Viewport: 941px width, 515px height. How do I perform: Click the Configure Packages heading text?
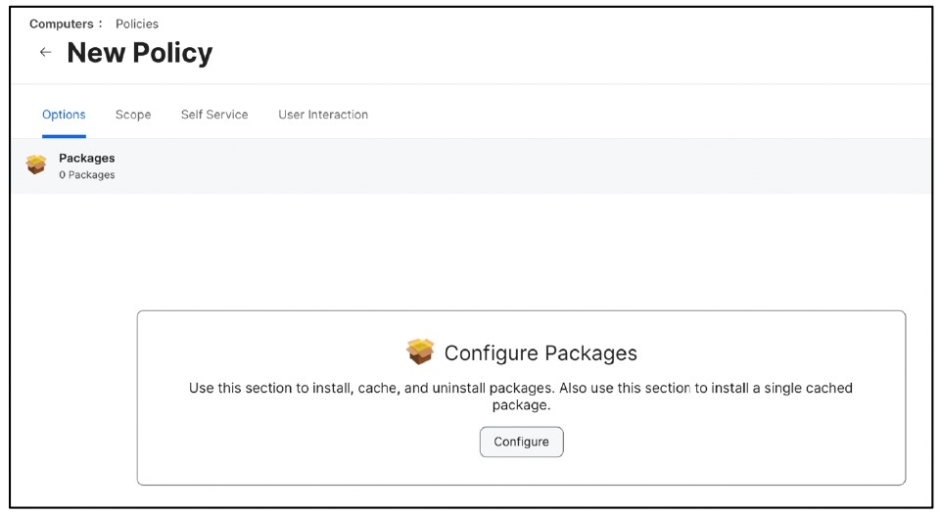[541, 352]
